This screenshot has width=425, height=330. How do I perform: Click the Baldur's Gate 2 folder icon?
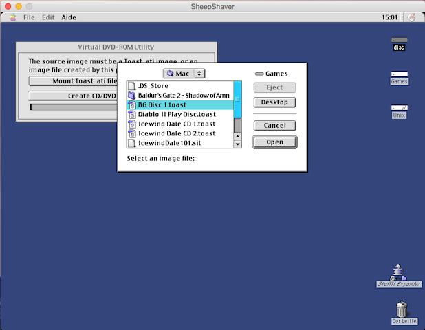tap(132, 96)
